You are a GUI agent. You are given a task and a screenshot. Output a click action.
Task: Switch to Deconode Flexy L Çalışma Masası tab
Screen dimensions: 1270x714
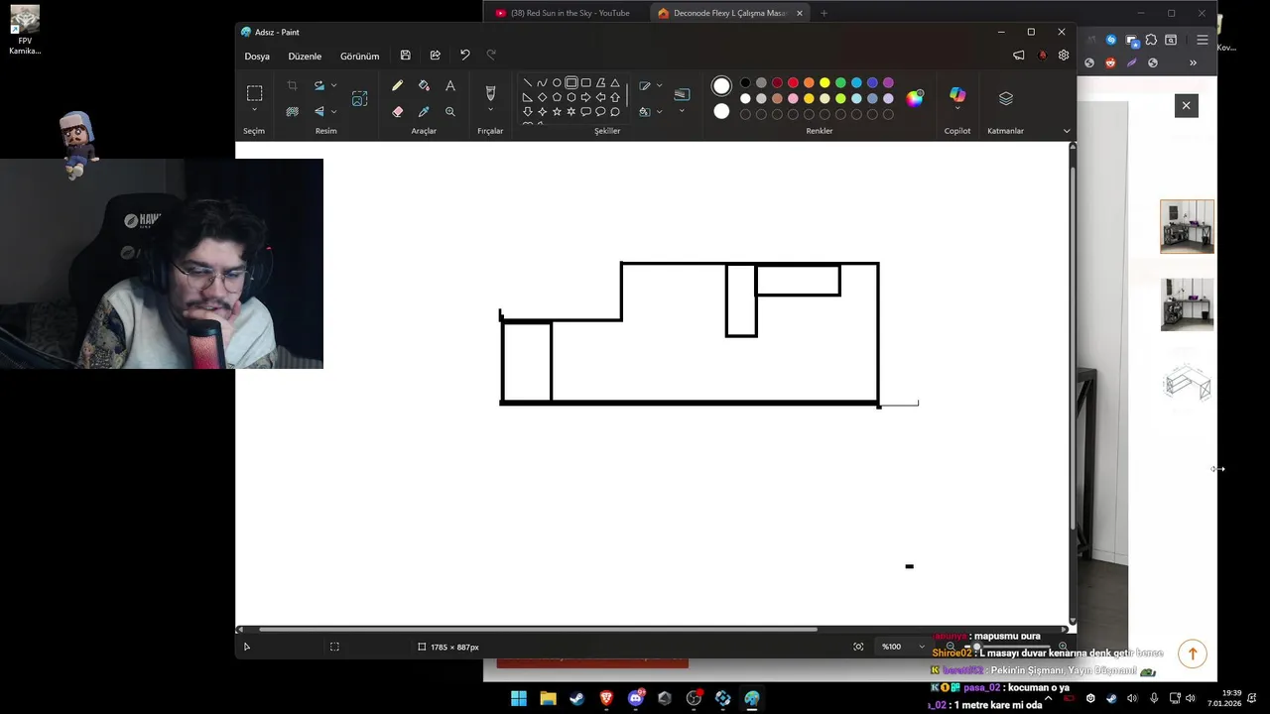729,13
